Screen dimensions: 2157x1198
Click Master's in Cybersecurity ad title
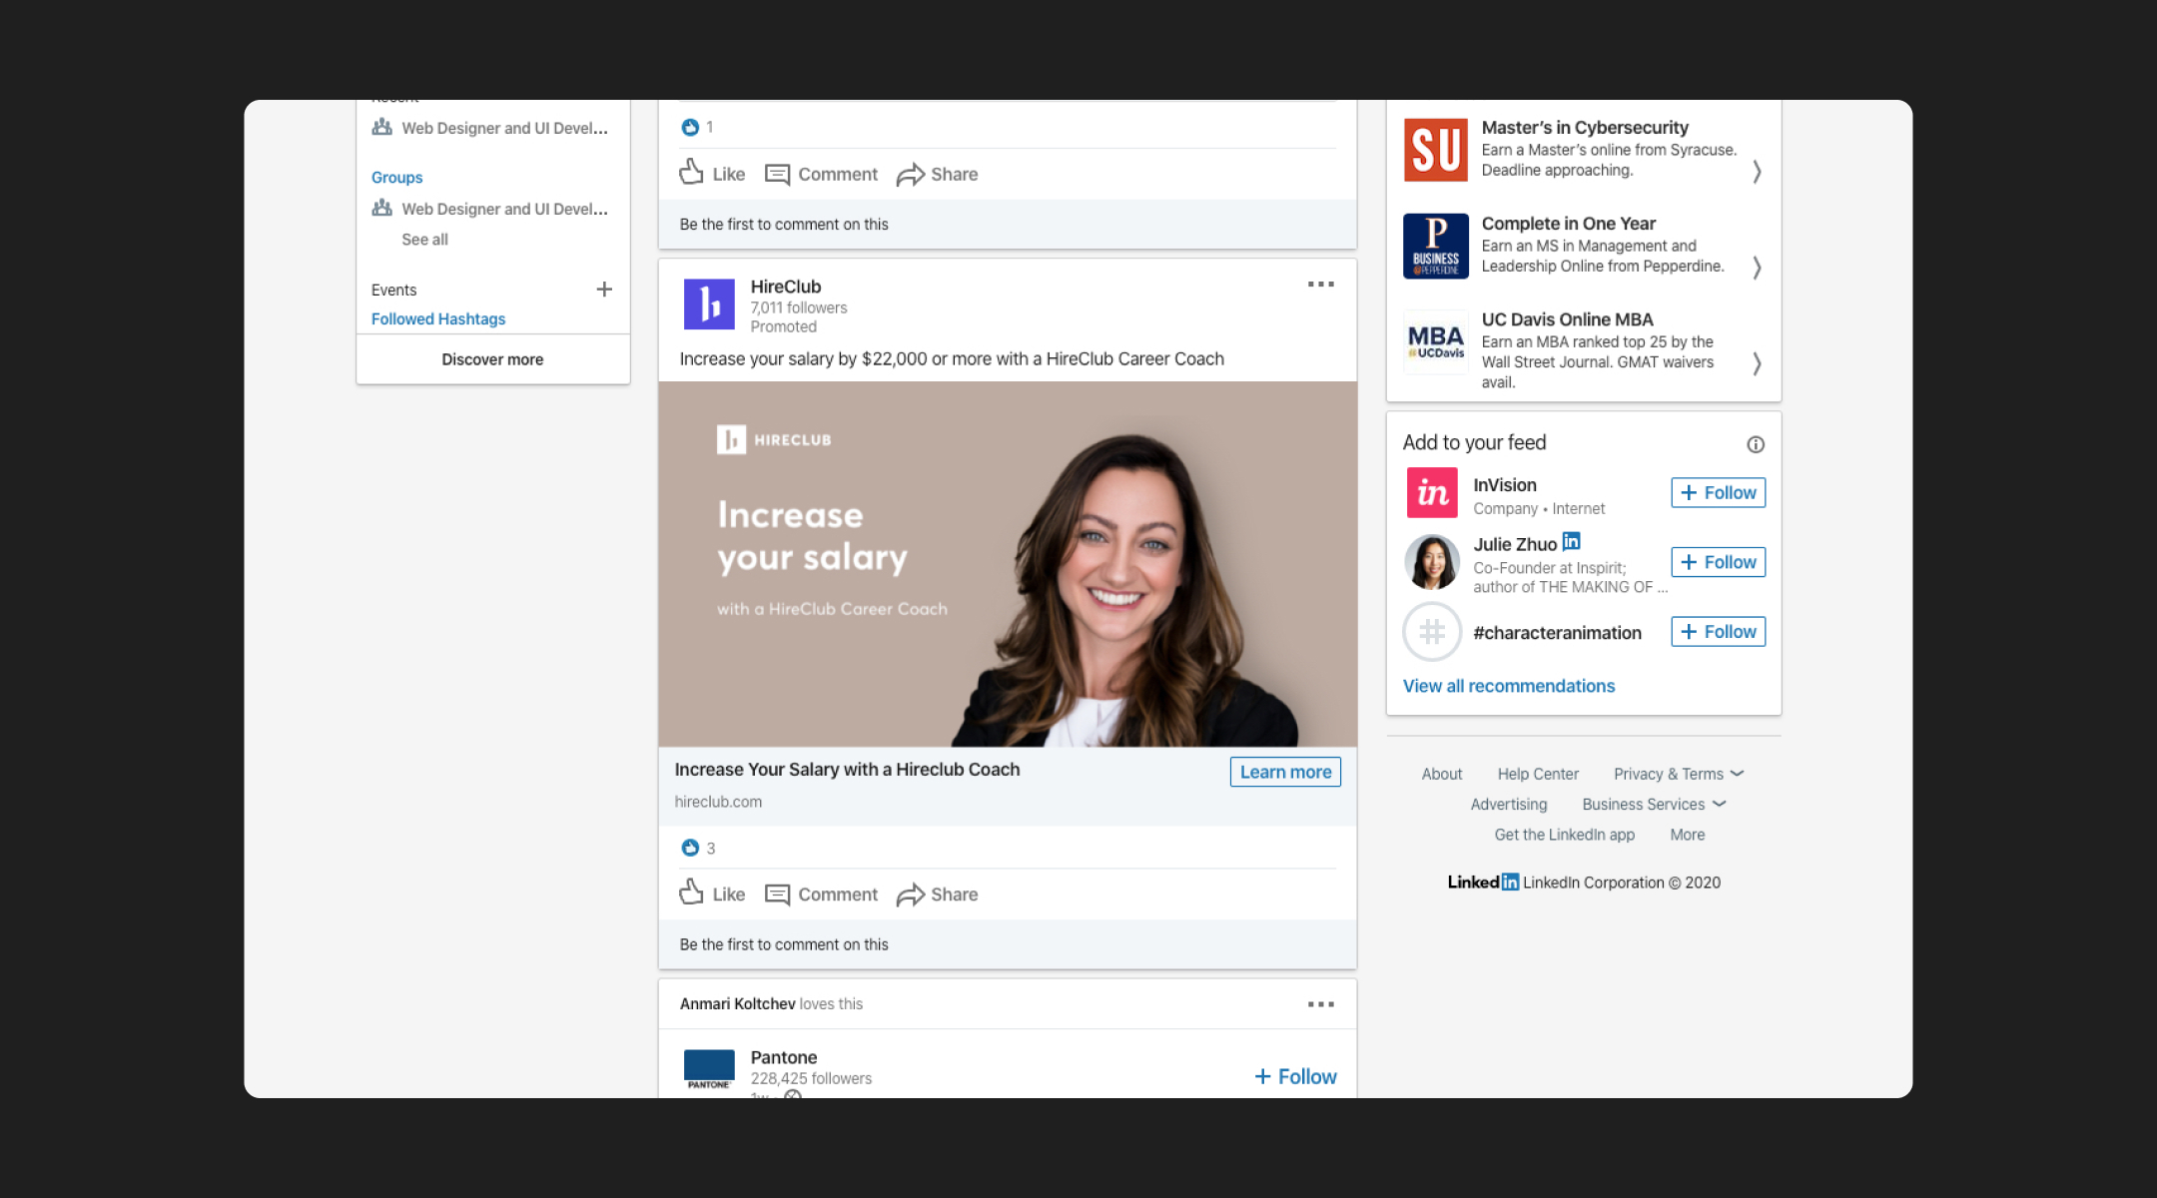click(x=1584, y=128)
